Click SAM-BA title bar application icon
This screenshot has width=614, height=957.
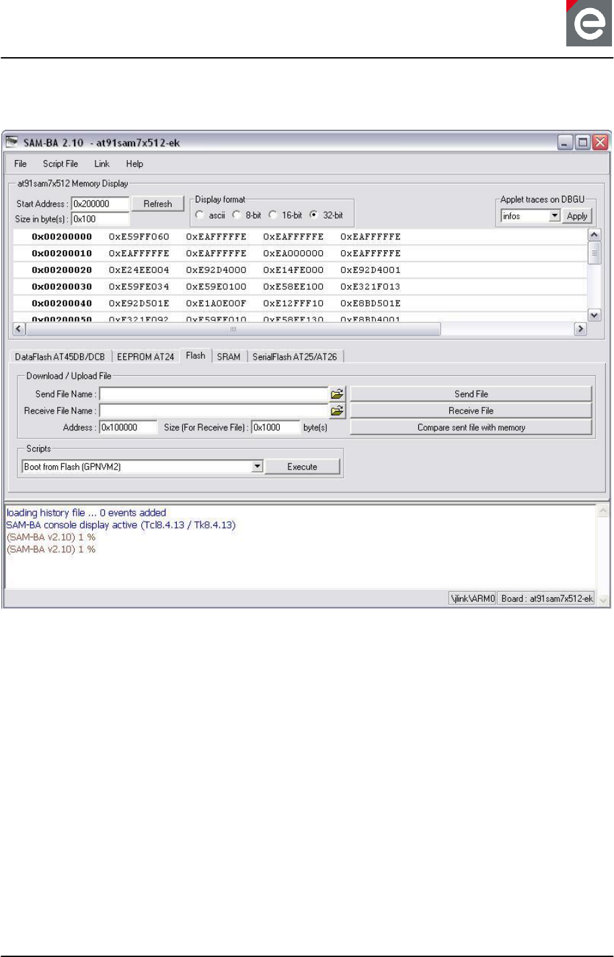click(11, 143)
